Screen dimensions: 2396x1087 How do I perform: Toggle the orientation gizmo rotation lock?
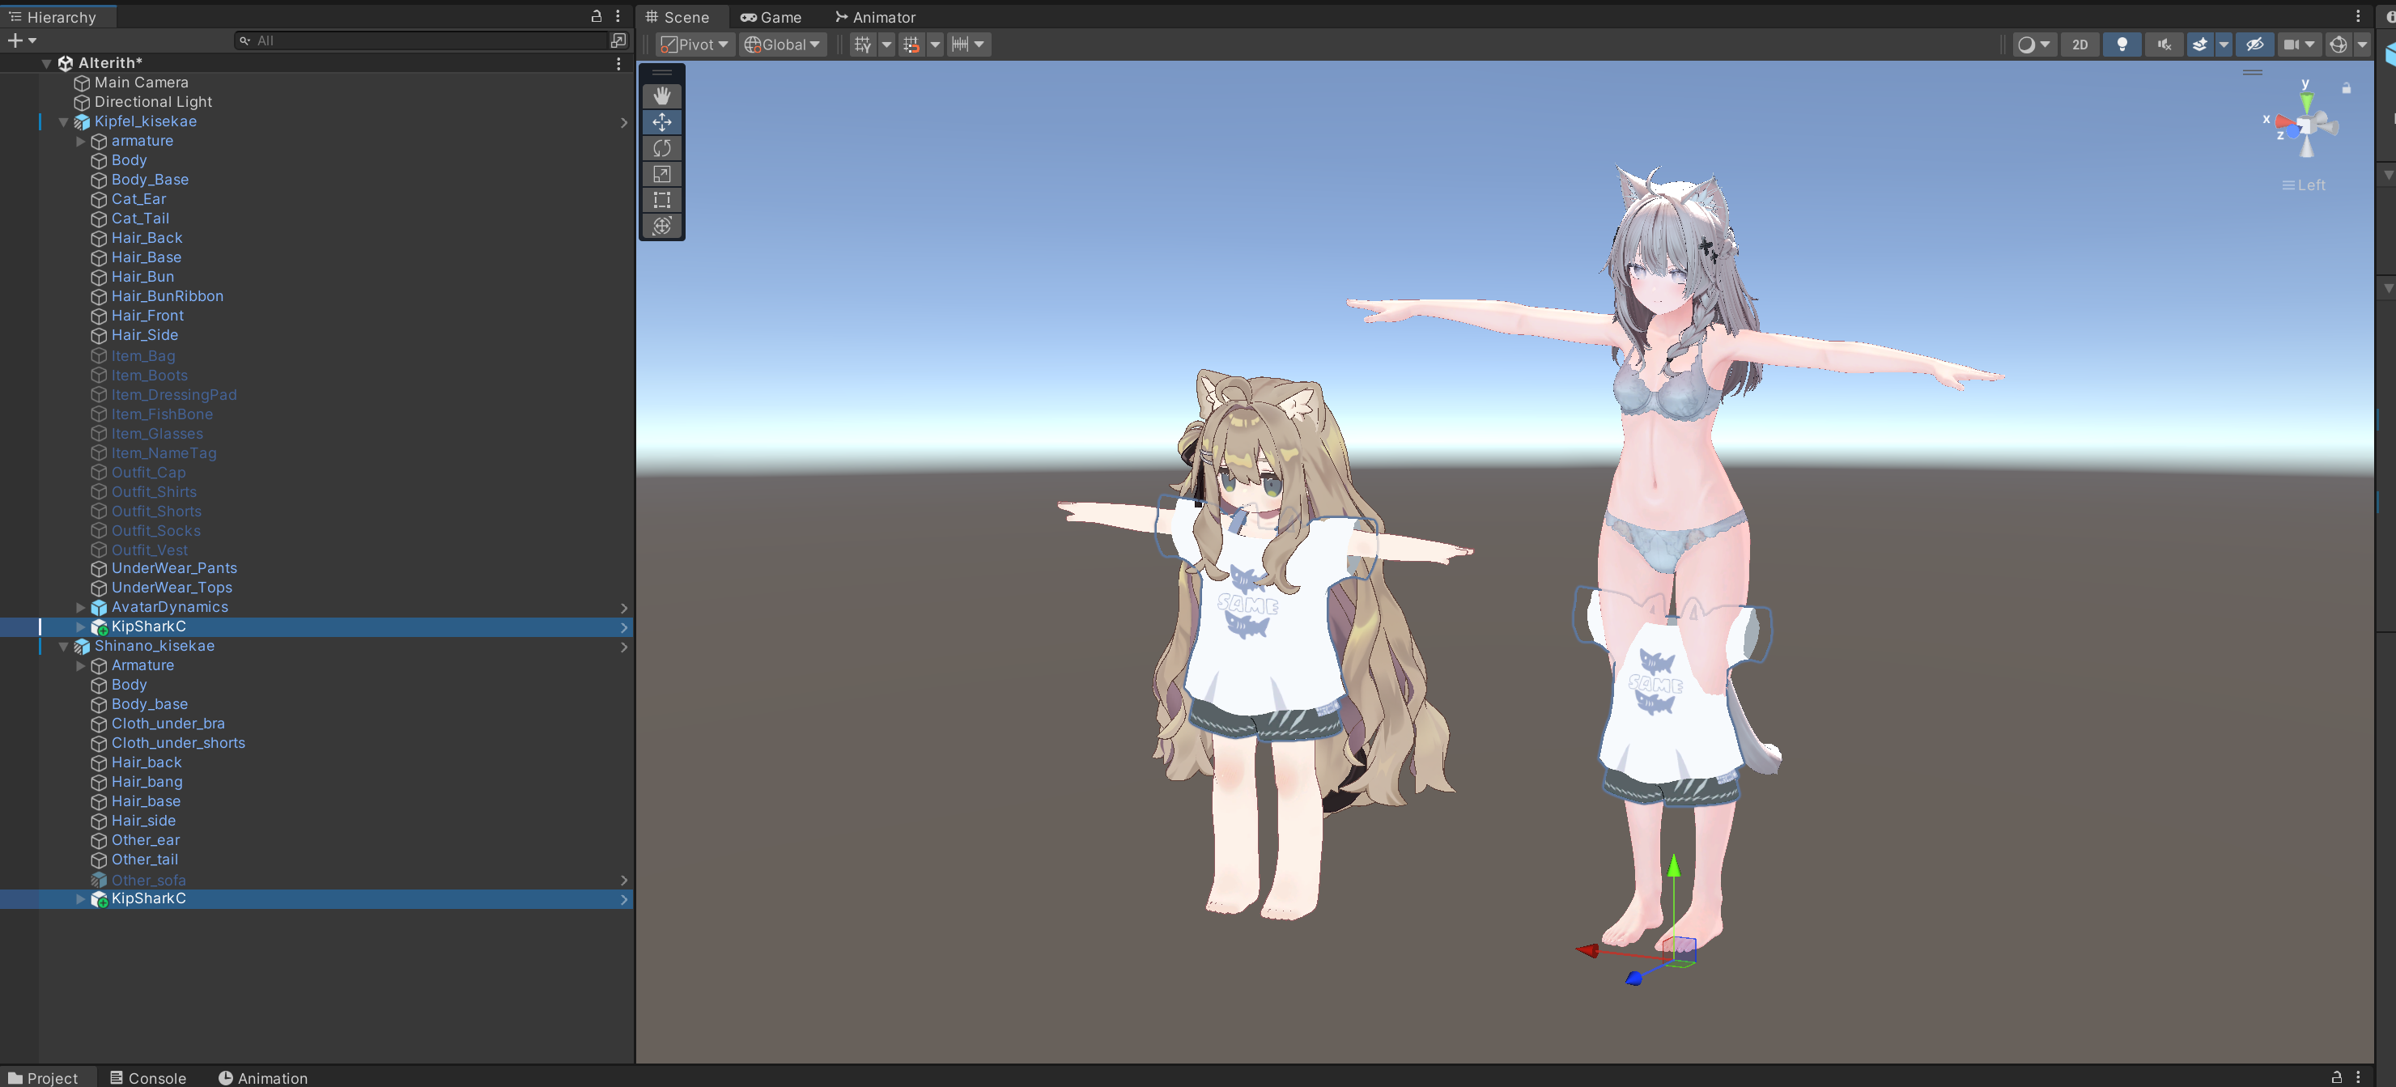pos(2346,87)
